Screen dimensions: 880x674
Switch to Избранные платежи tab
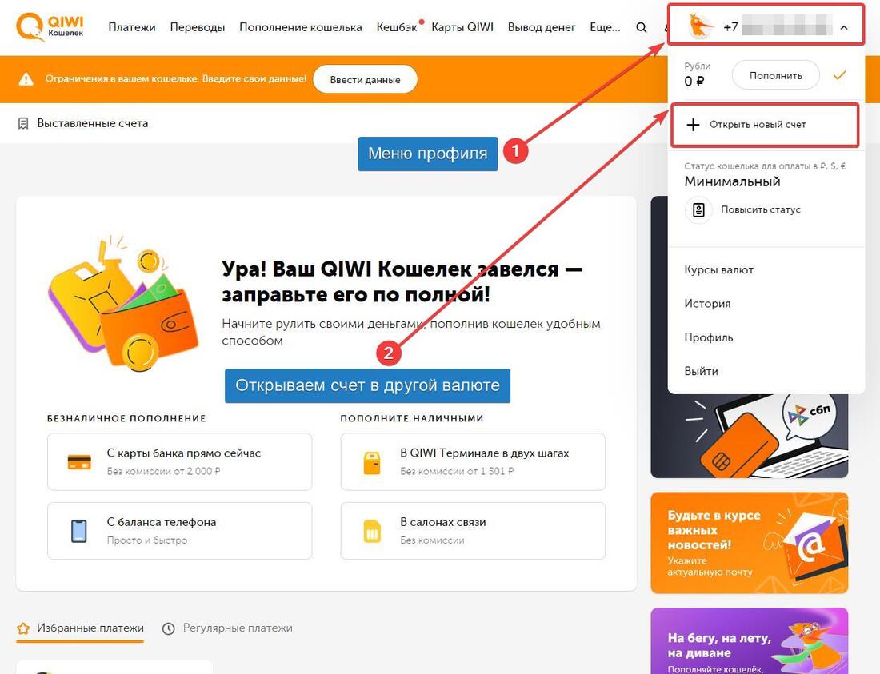click(80, 628)
